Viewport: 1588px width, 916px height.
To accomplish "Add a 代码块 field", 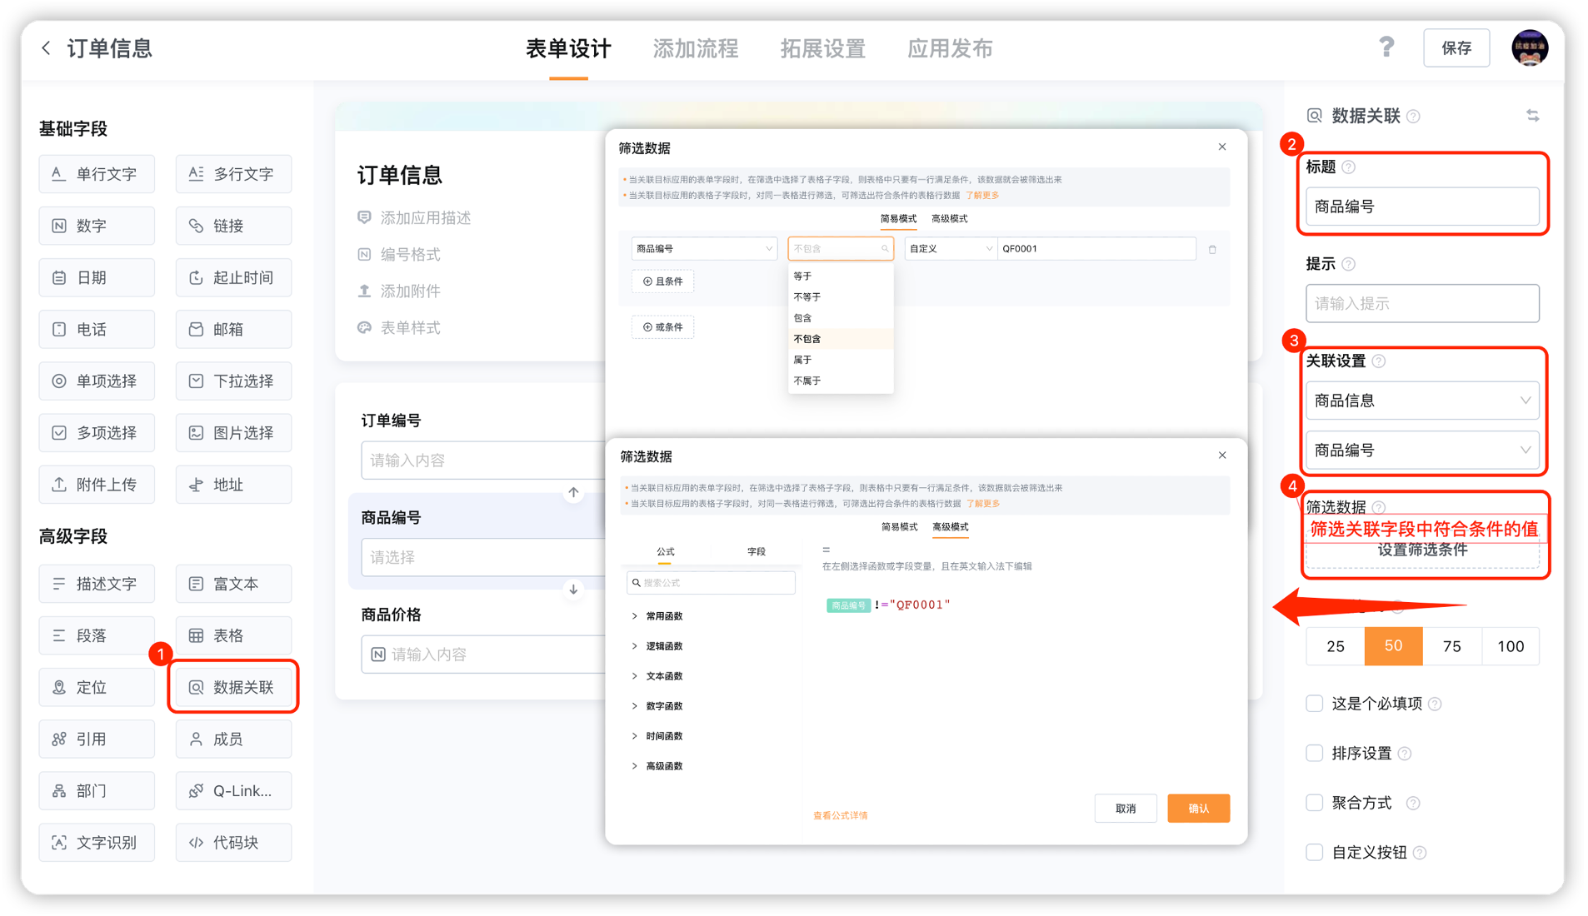I will click(x=234, y=842).
